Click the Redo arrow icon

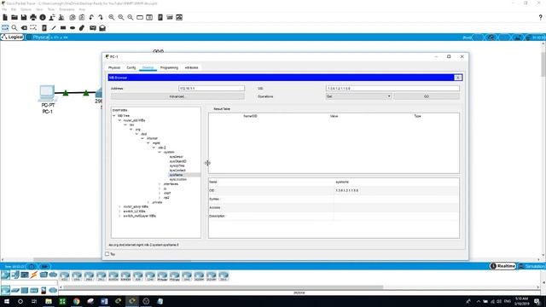point(101,17)
